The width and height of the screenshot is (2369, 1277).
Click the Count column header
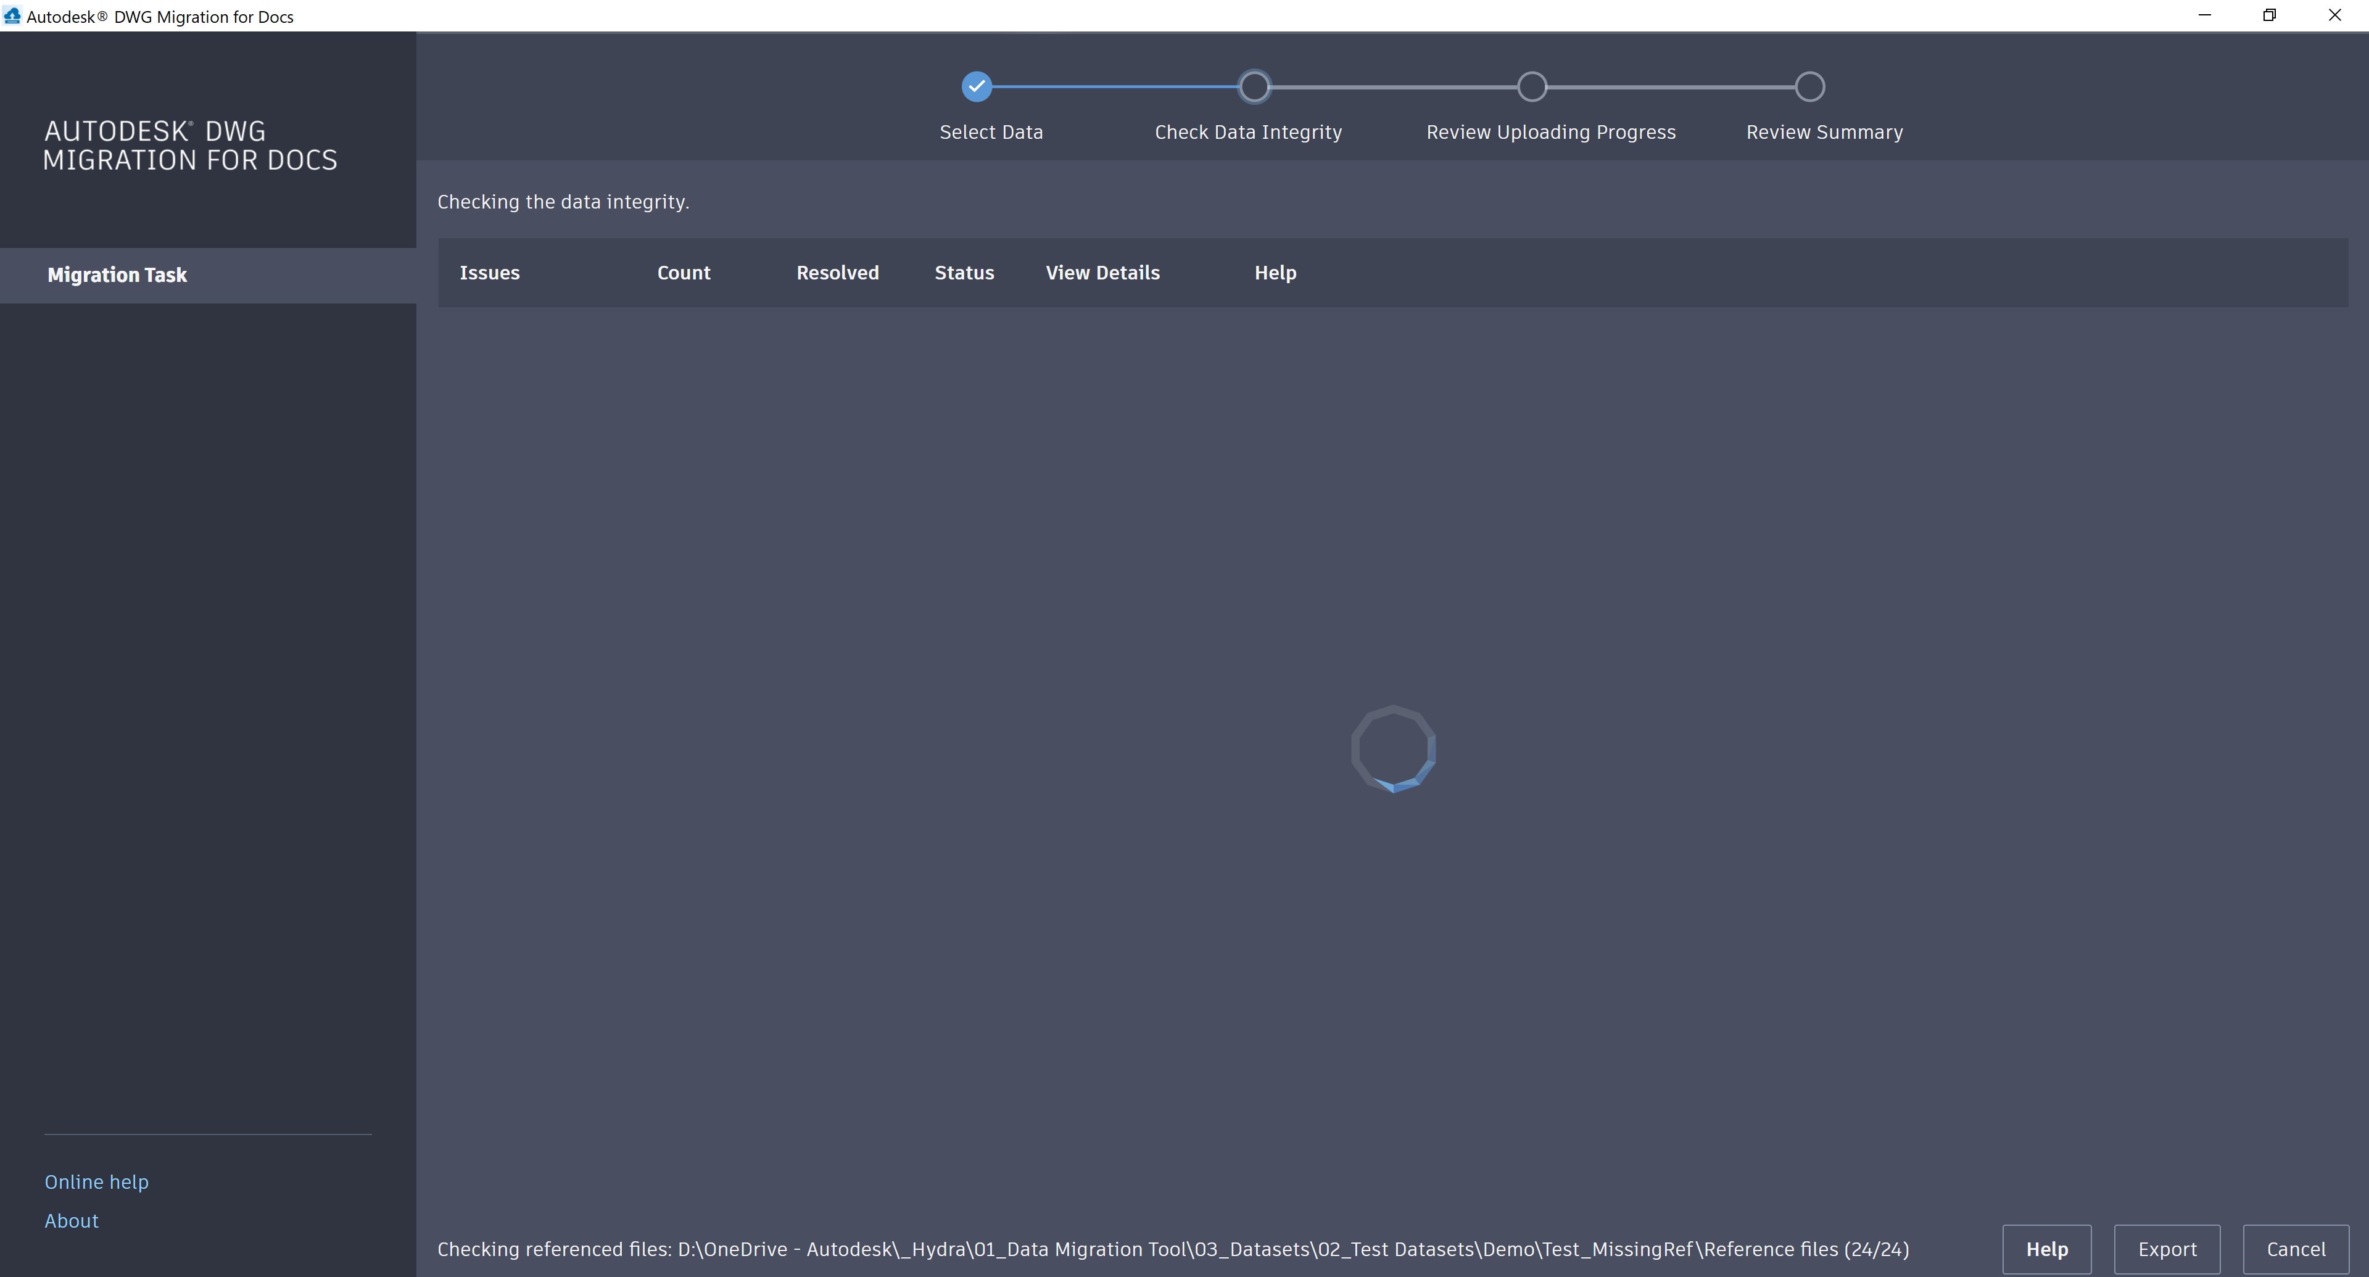[x=684, y=273]
